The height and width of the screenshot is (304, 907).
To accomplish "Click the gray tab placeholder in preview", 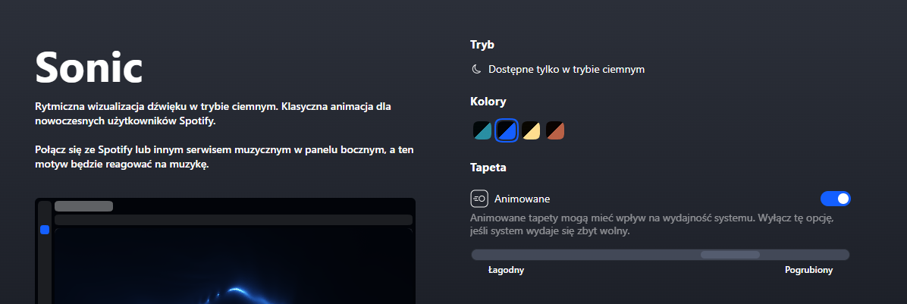I will pyautogui.click(x=83, y=206).
